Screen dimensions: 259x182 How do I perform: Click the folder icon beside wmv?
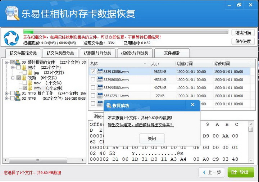[x=30, y=88]
